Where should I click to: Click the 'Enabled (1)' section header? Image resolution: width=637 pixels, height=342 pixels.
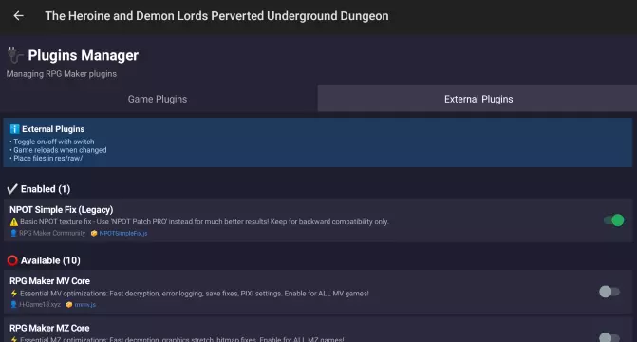[46, 189]
